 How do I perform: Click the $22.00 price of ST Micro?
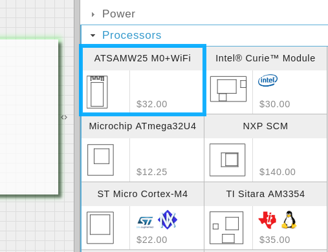(152, 240)
